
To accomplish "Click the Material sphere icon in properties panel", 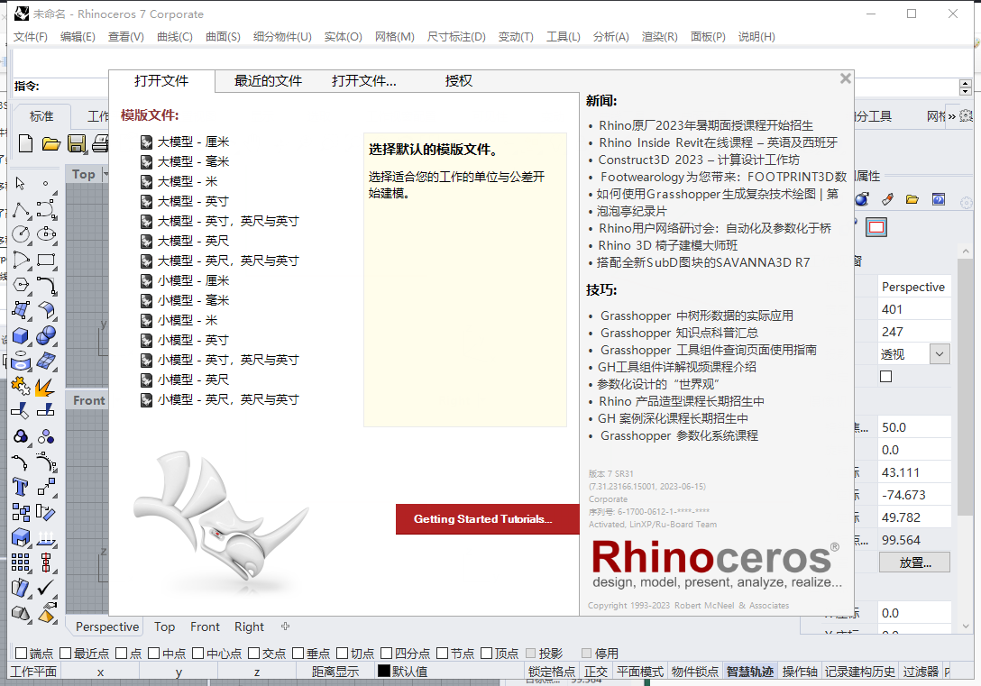I will click(x=862, y=199).
